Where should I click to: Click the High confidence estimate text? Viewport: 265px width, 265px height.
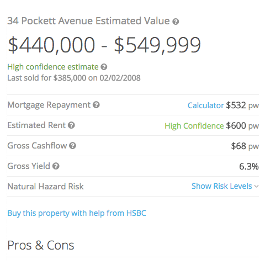pyautogui.click(x=53, y=67)
